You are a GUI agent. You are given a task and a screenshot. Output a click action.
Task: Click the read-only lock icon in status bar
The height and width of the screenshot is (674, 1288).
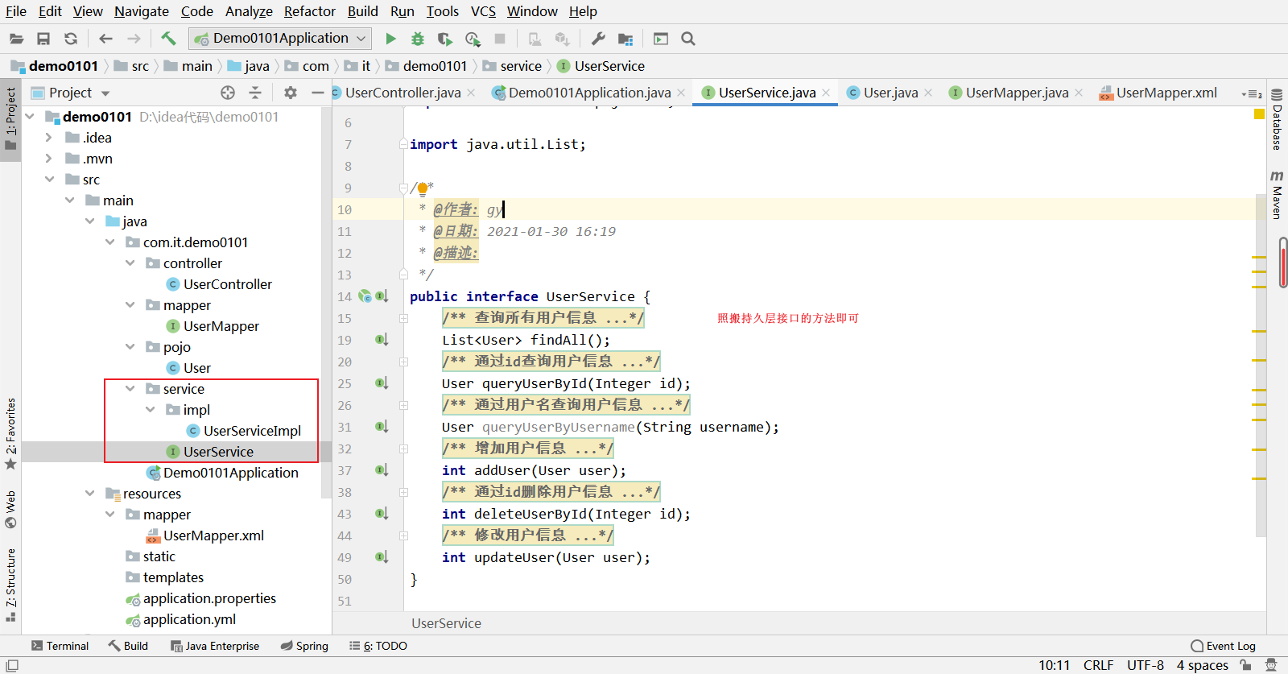[x=1245, y=665]
